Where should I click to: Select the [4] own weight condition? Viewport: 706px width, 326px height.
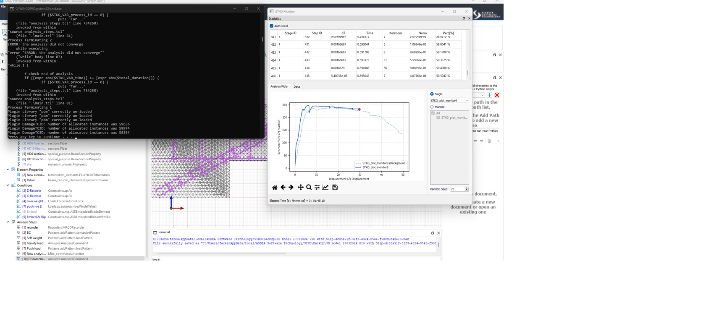34,201
